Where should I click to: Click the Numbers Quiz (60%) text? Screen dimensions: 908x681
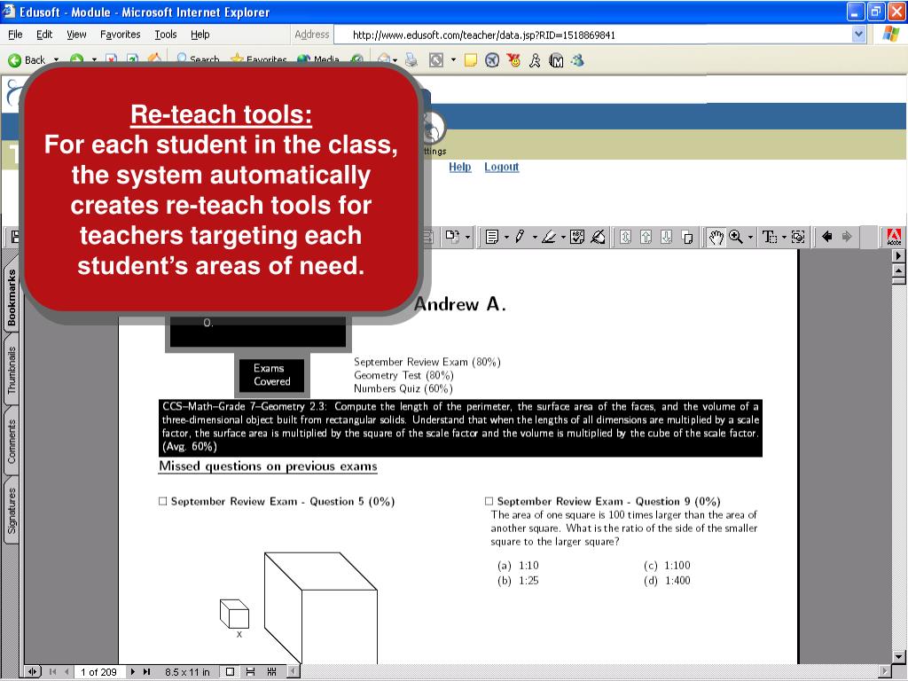403,388
